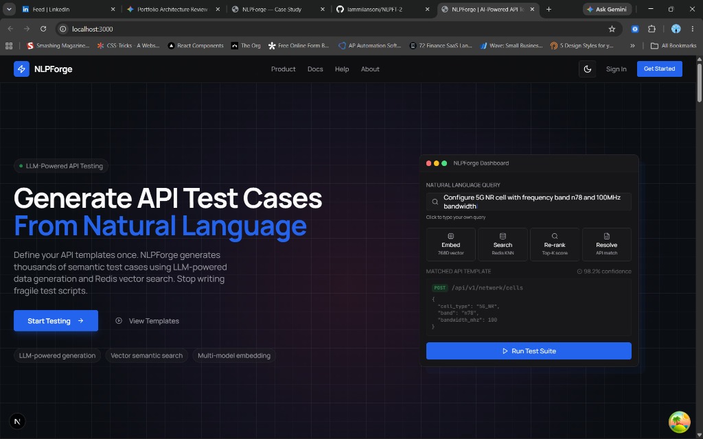
Task: Click the blue extension icon in toolbar
Action: point(635,29)
